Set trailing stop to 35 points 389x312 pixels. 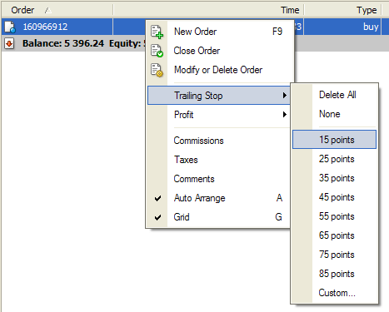[334, 178]
